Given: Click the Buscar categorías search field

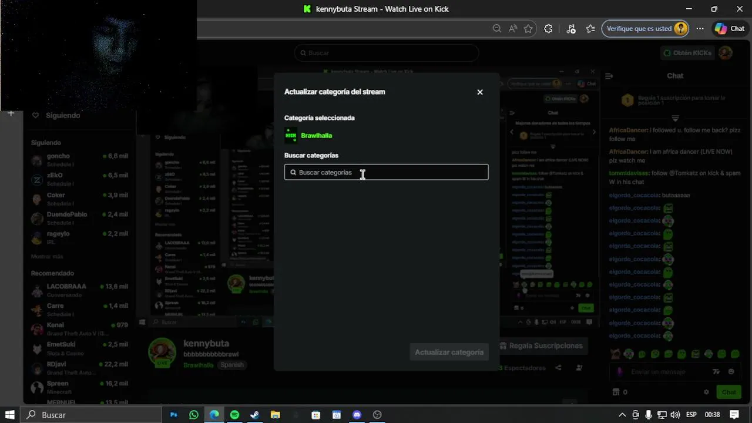Looking at the screenshot, I should coord(386,172).
